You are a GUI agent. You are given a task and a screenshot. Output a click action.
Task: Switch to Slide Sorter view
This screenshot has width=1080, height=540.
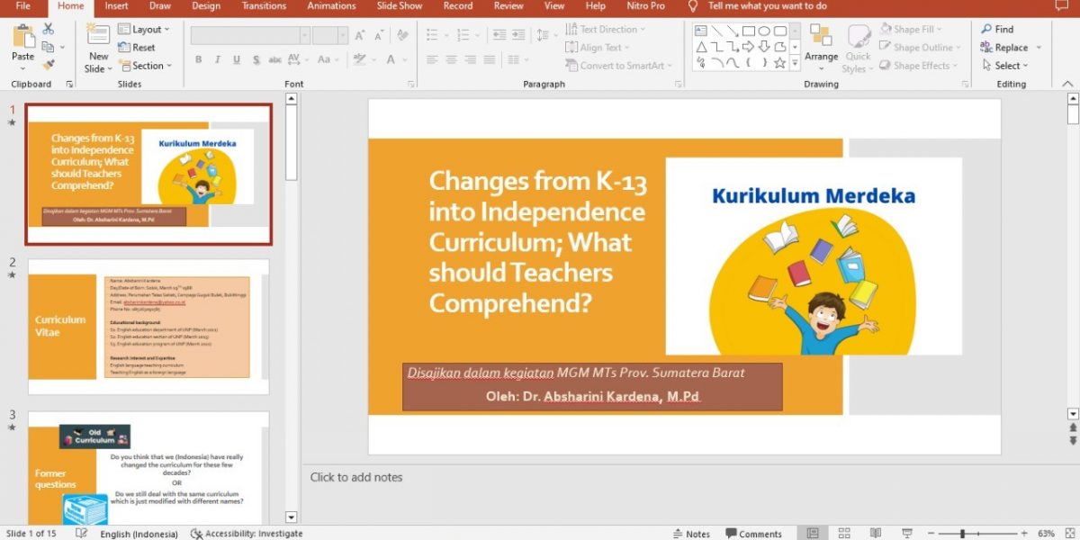coord(844,534)
